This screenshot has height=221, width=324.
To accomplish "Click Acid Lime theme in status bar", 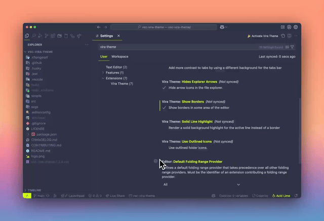I will (281, 196).
